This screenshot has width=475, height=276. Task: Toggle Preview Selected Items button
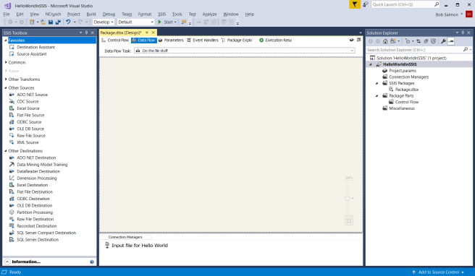(451, 41)
